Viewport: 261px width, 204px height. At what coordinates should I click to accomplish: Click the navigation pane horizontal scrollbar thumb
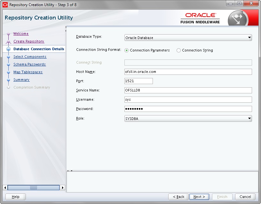point(34,188)
